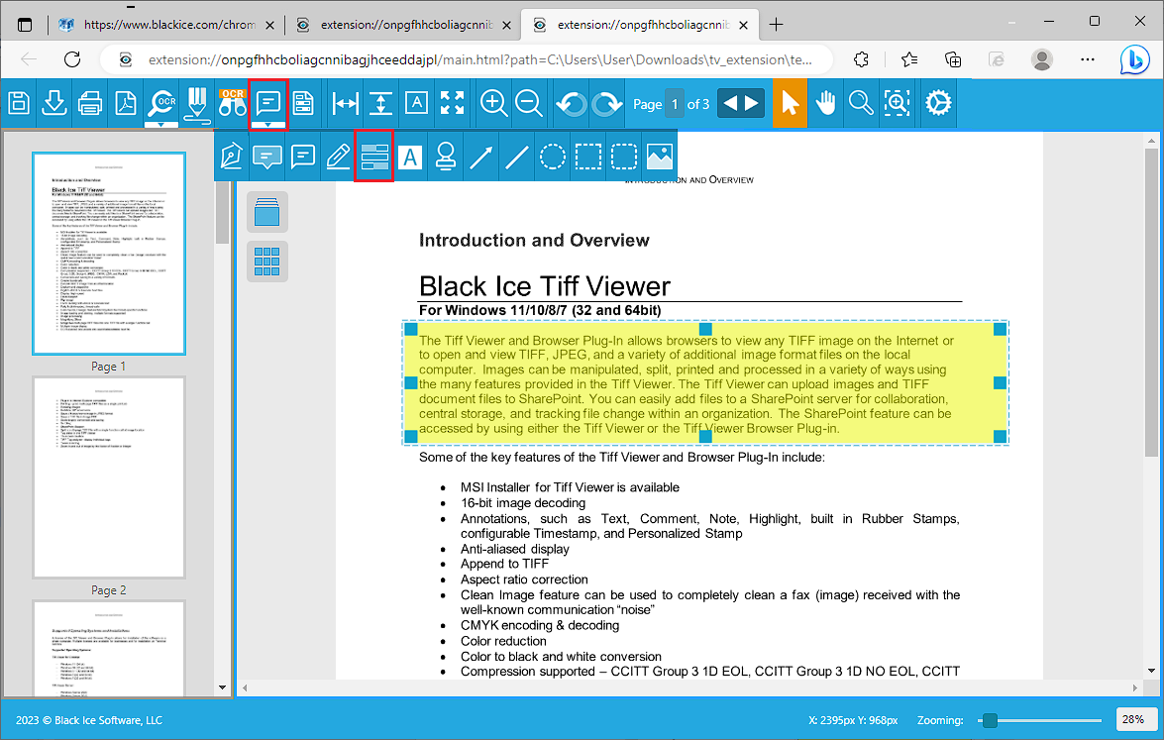Viewport: 1164px width, 740px height.
Task: Select the highlight annotation tool
Action: [374, 157]
